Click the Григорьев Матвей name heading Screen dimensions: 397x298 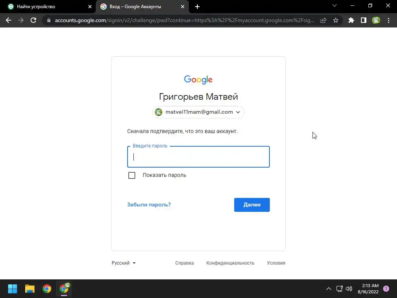click(x=198, y=97)
